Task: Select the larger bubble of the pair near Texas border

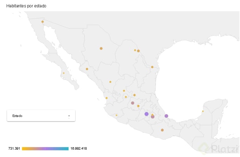Action: point(138,51)
